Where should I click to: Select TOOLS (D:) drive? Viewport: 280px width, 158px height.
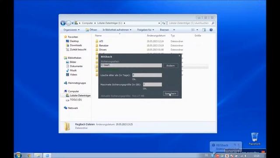[x=74, y=100]
